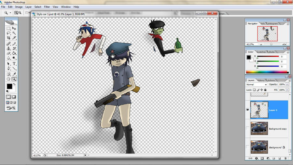Select the Eyedropper tool

point(14,74)
